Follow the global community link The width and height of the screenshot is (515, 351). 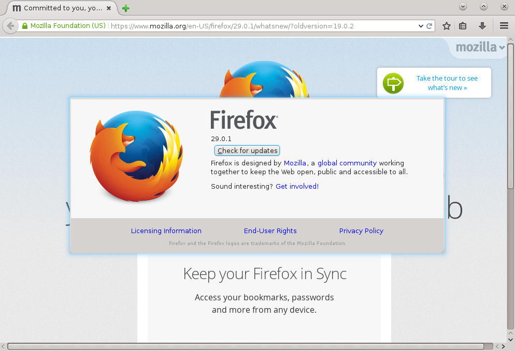pos(347,163)
